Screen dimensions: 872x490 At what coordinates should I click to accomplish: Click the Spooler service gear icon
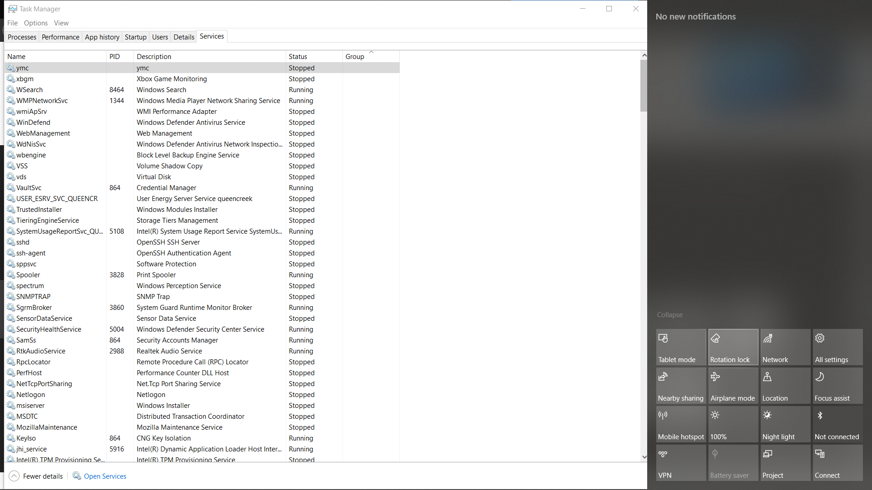click(11, 274)
